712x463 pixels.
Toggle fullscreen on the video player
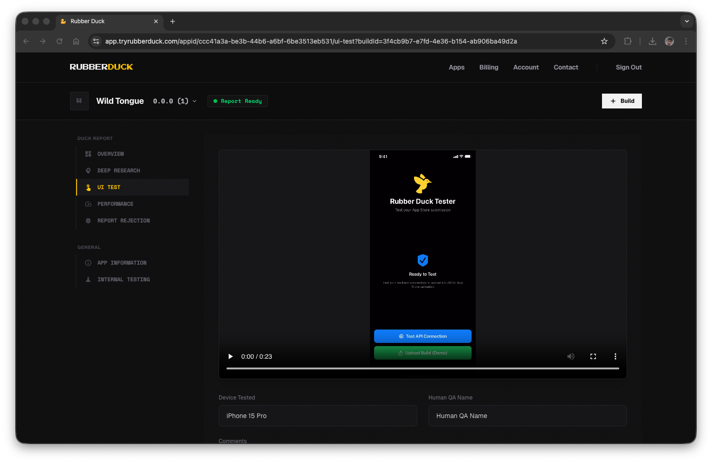[593, 356]
